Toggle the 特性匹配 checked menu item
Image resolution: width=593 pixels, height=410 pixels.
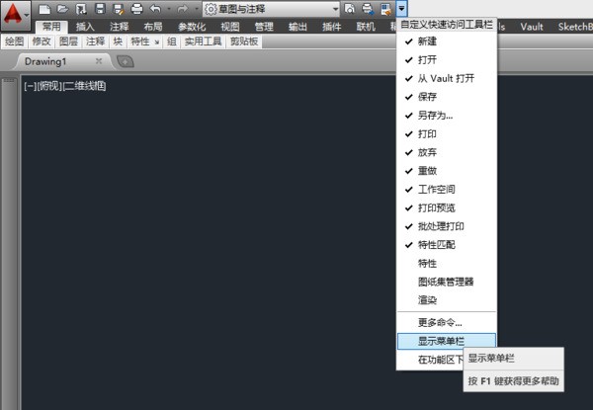[436, 244]
